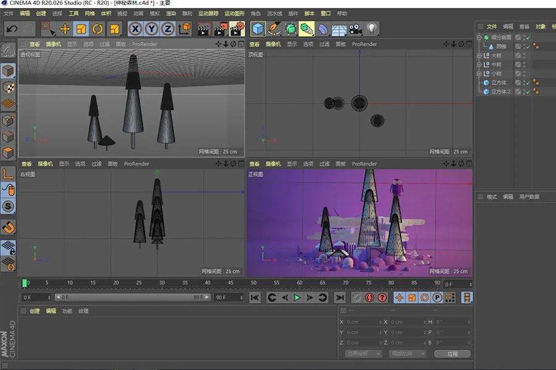Expand the 大树 group in object tree
Image resolution: width=556 pixels, height=370 pixels.
pyautogui.click(x=479, y=55)
